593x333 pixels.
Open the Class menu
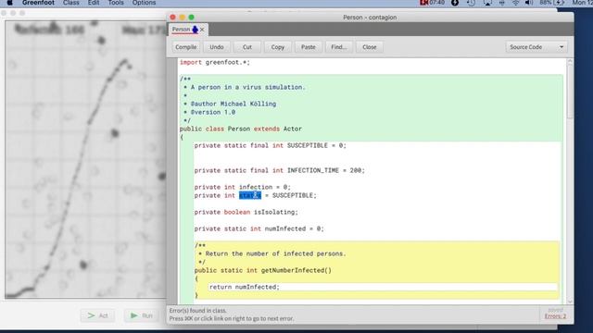click(71, 3)
